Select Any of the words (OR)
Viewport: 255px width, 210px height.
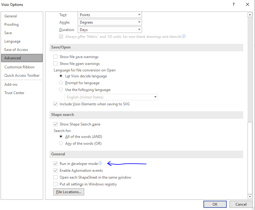[61, 143]
